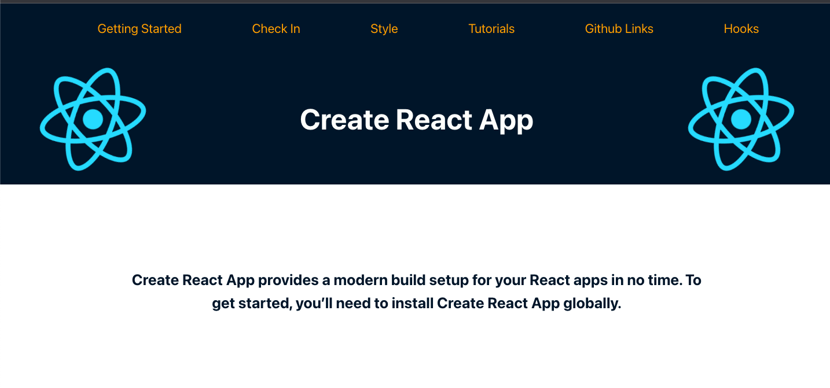The height and width of the screenshot is (388, 830).
Task: Click the nucleus dot of right React logo
Action: click(741, 119)
